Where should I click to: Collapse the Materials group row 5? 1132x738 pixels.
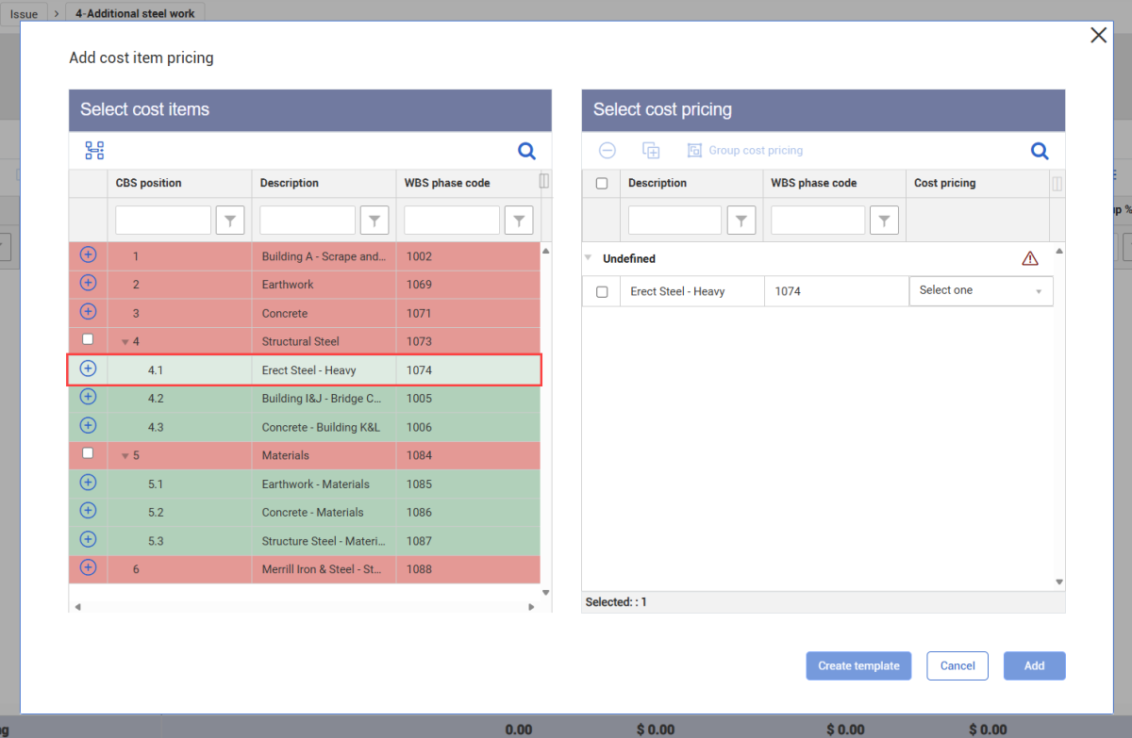tap(125, 456)
